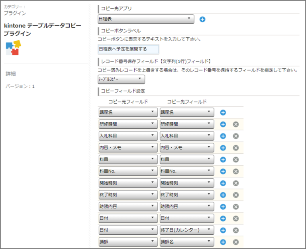Image resolution: width=306 pixels, height=249 pixels.
Task: Click the copy button label text field
Action: pos(128,49)
